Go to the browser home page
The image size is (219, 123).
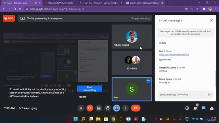click(x=20, y=9)
